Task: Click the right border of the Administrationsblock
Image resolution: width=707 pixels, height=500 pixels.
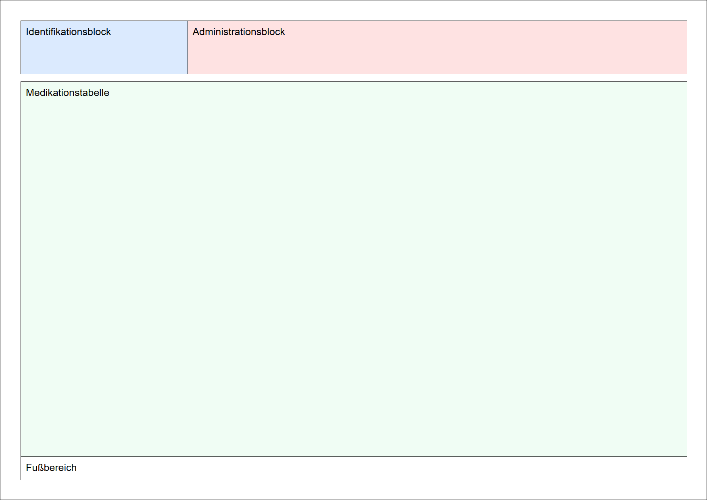Action: point(687,48)
